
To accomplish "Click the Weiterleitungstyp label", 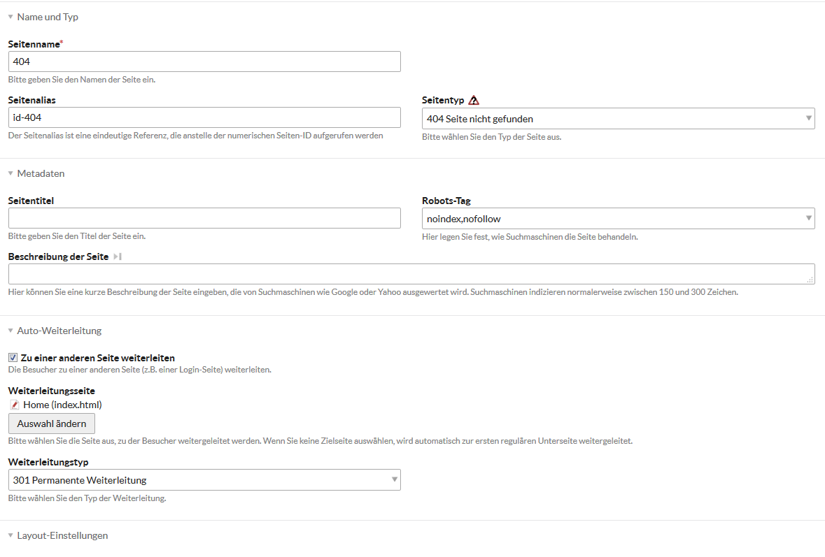I will [x=48, y=462].
